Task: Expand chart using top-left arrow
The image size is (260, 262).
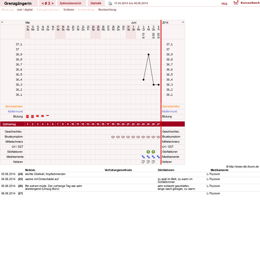Action: (2, 22)
